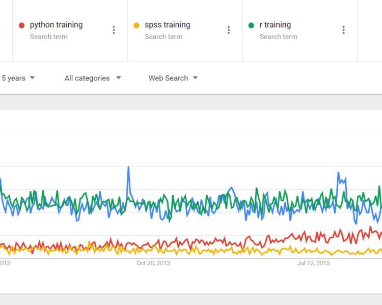This screenshot has width=382, height=305.
Task: Click the r training term text
Action: tap(275, 25)
